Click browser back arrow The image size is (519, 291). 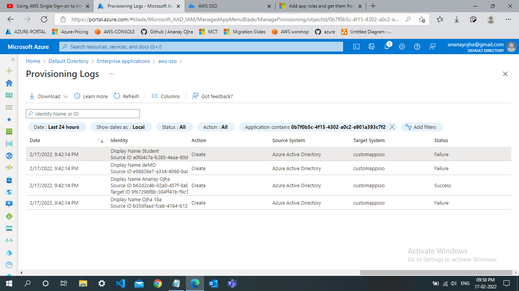(x=11, y=19)
